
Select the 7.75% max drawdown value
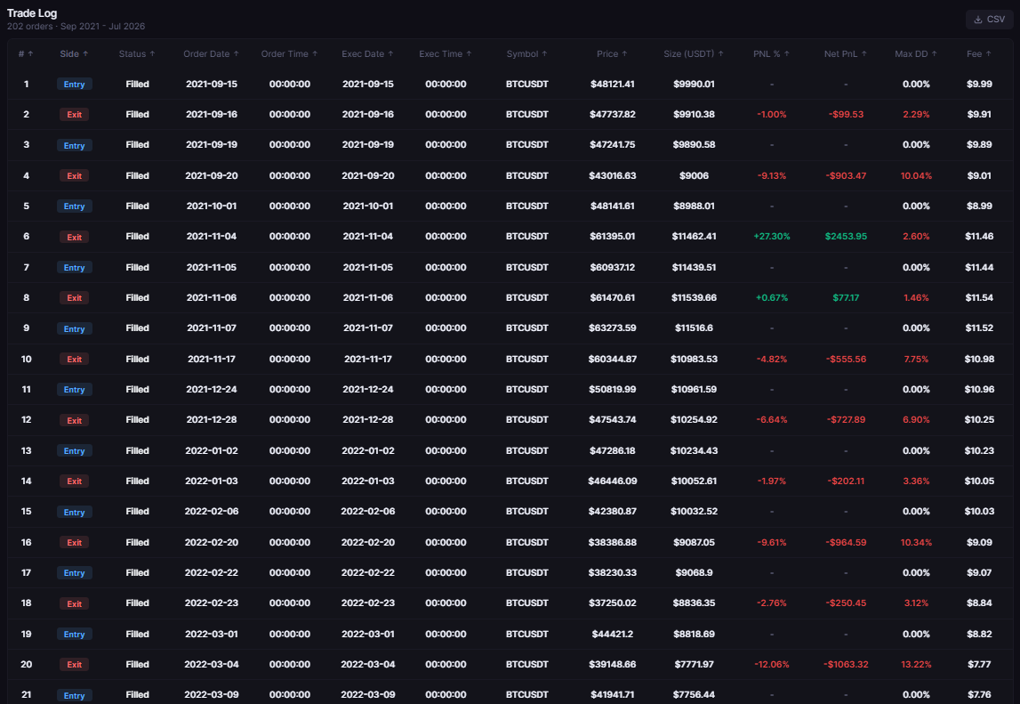916,359
